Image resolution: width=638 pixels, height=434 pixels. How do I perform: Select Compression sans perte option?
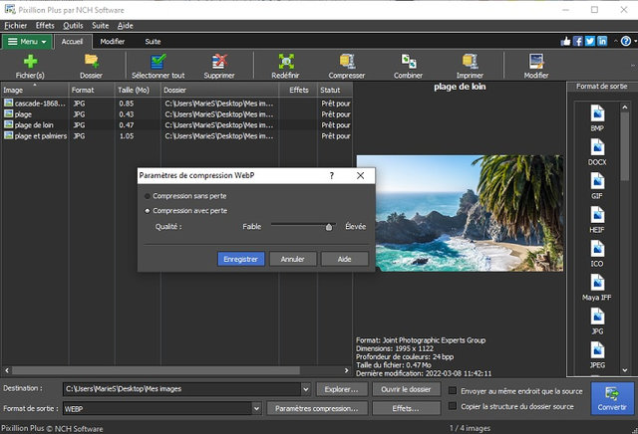coord(185,196)
